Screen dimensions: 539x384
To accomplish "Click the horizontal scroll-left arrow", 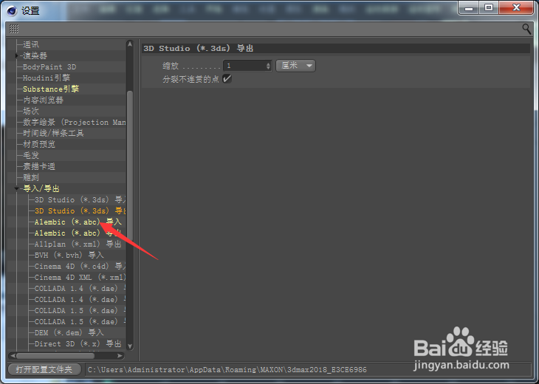I will click(x=13, y=355).
